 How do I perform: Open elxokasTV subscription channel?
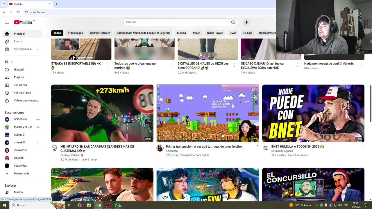(22, 150)
